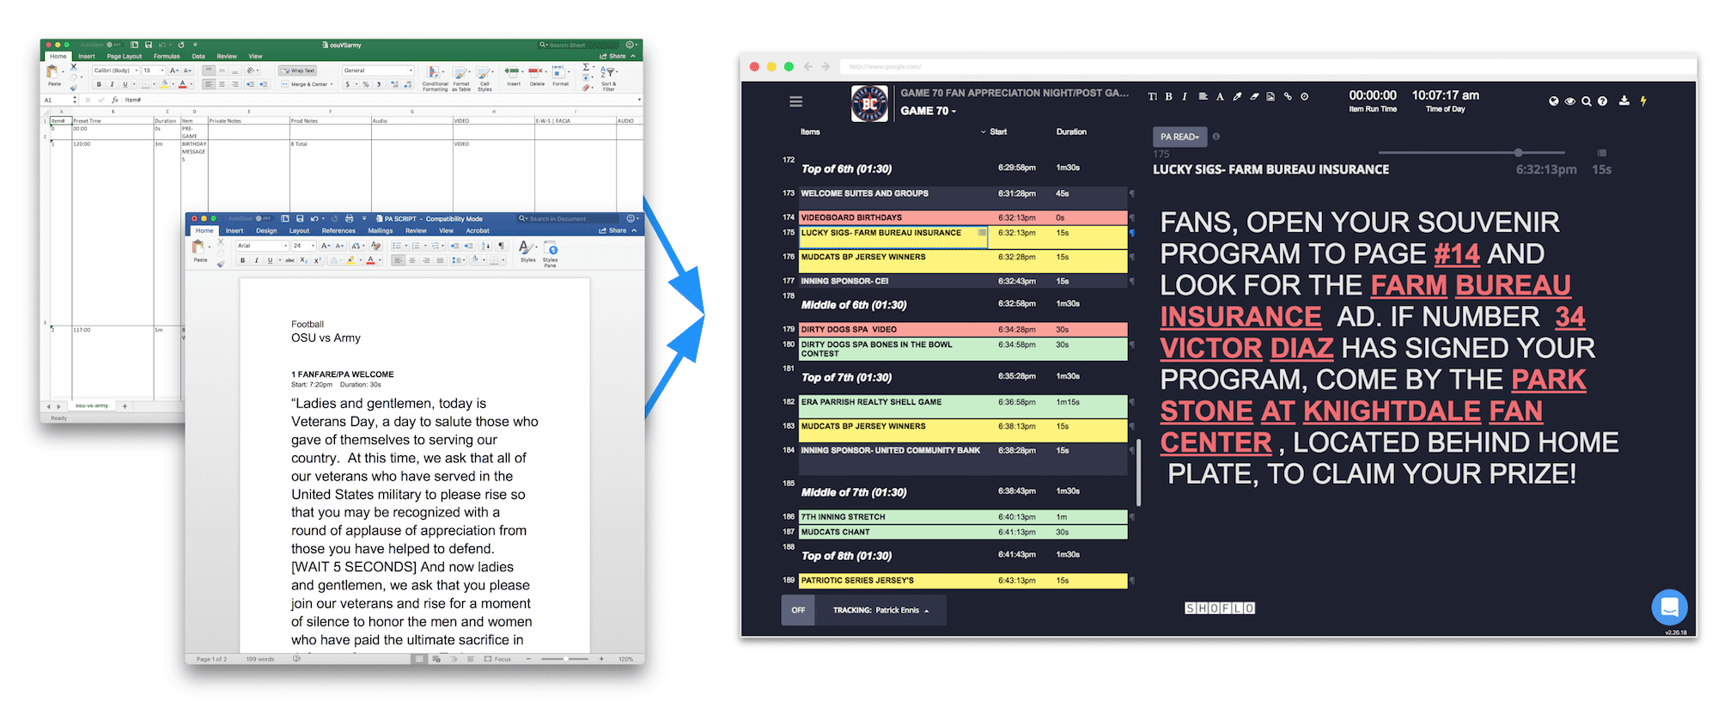Click the Shoflo text alignment icon
Viewport: 1718px width, 707px height.
tap(1203, 97)
